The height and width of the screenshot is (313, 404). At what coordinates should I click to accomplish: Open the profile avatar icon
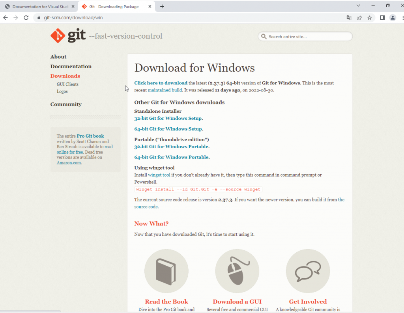pyautogui.click(x=393, y=17)
